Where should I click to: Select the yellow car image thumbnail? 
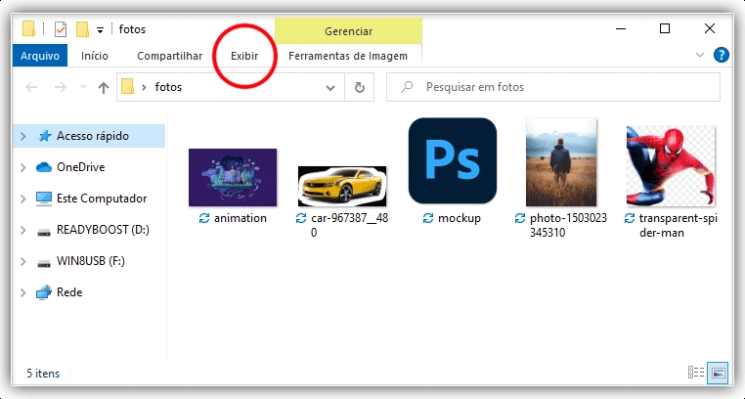click(x=342, y=186)
